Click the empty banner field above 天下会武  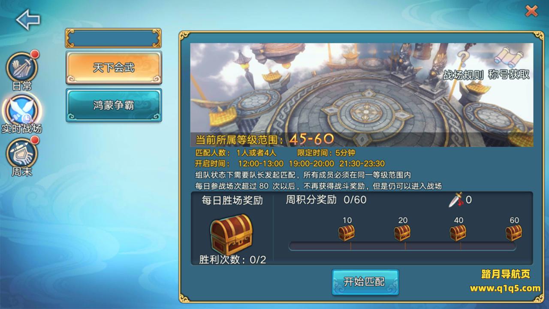(114, 38)
